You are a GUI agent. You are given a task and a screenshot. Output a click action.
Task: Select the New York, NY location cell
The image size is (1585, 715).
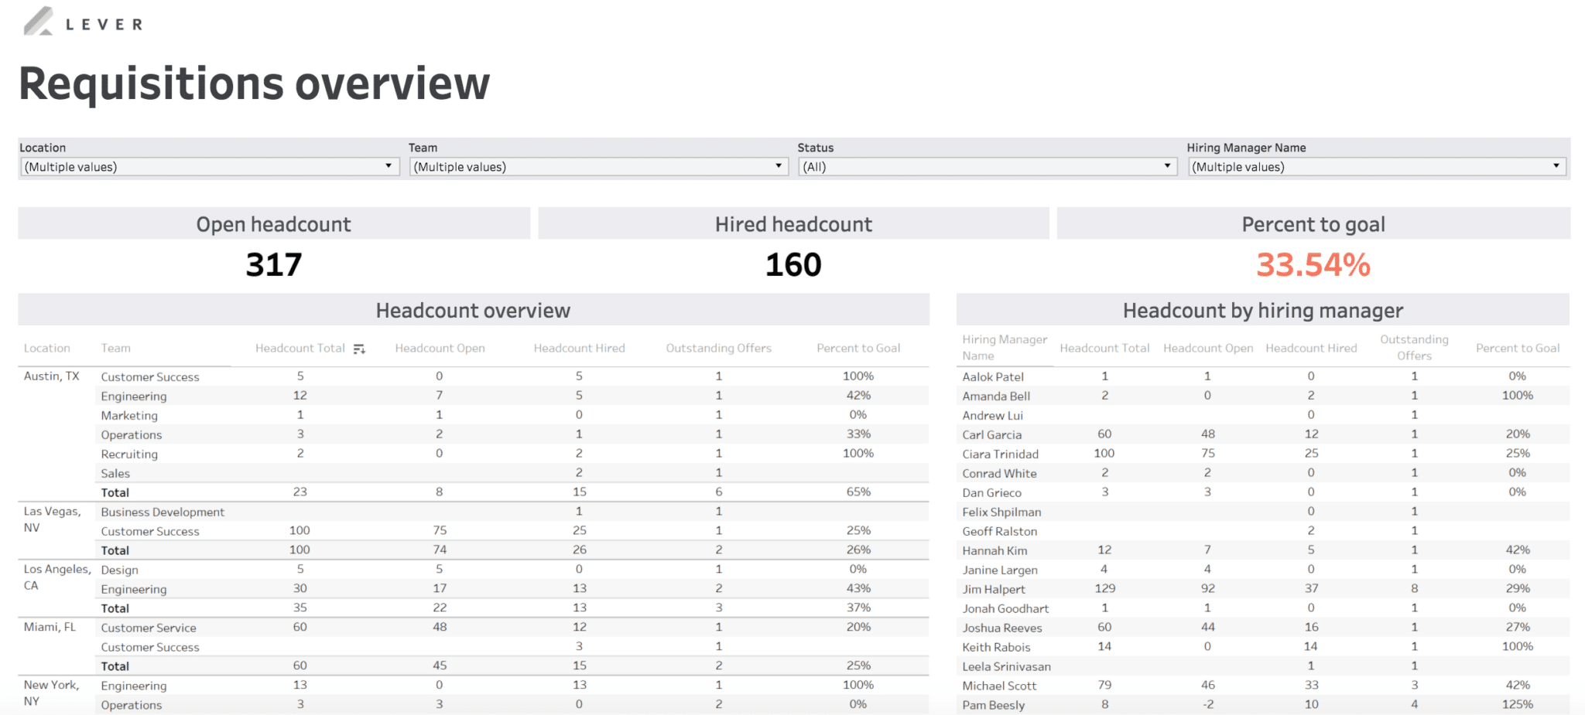[x=51, y=693]
